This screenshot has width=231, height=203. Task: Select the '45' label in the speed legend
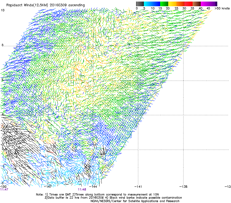click(x=208, y=8)
